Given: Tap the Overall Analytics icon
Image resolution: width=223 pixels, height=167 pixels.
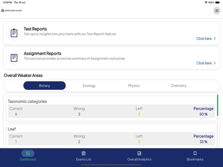Looking at the screenshot, I should [x=139, y=153].
